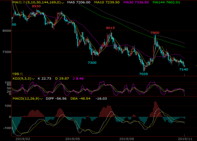
Task: Click the 199天 day count label
Action: [18, 74]
